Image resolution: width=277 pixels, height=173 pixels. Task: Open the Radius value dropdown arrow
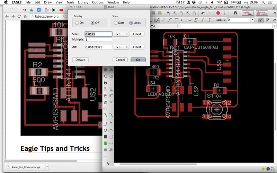coord(252,20)
